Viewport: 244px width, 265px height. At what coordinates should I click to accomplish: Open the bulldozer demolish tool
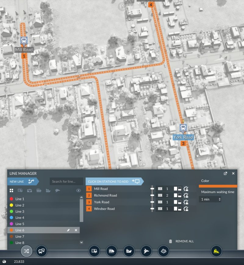point(216,251)
